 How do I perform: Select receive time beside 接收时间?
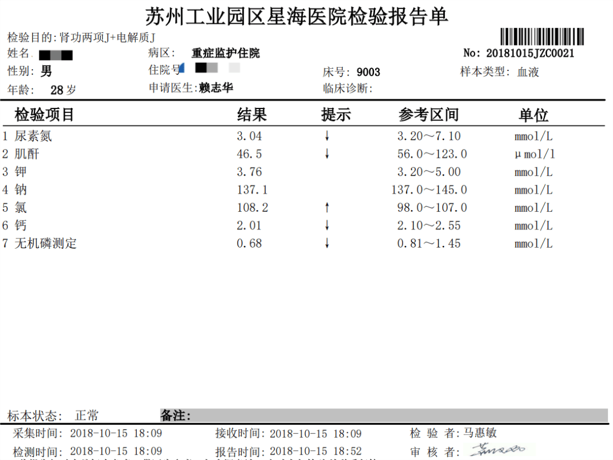pos(316,433)
